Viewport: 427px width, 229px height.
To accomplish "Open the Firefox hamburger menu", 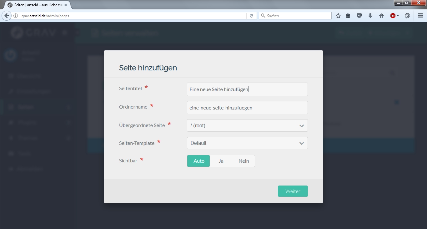I will (x=420, y=16).
